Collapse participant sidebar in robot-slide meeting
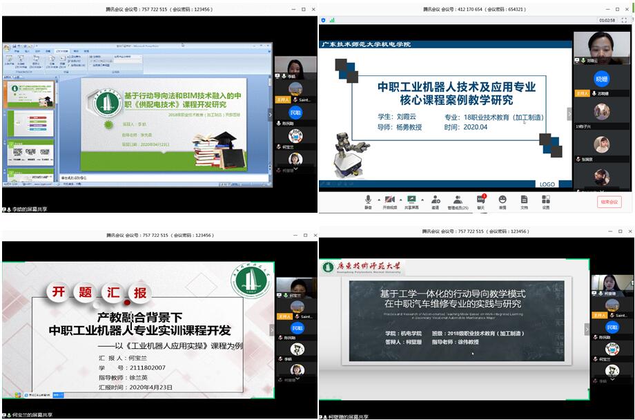The width and height of the screenshot is (635, 420). (569, 114)
